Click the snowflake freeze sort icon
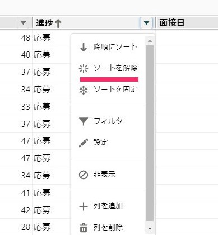Image resolution: width=218 pixels, height=235 pixels. (84, 91)
